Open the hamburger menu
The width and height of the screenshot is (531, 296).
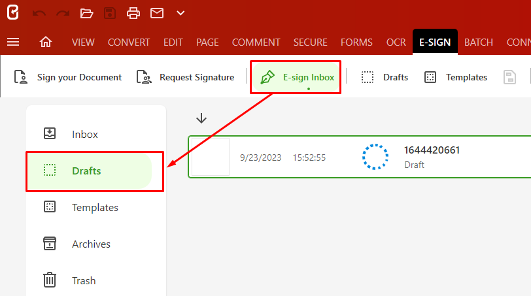[x=13, y=42]
